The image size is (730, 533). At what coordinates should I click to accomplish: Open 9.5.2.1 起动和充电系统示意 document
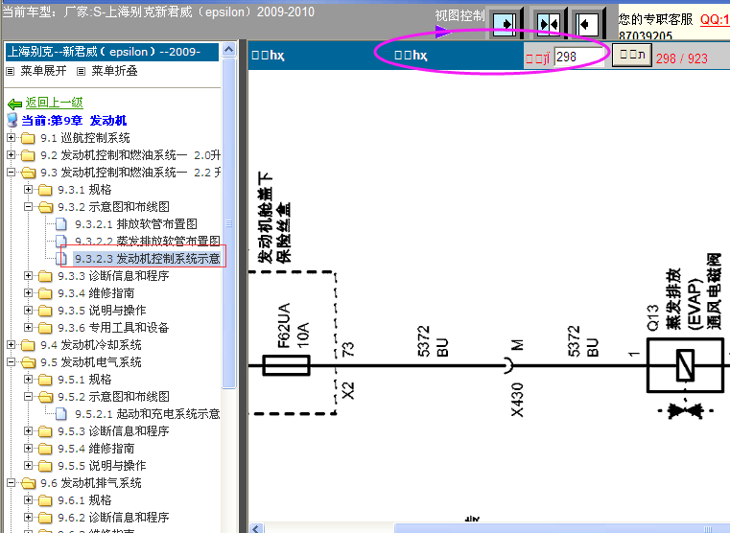pyautogui.click(x=147, y=414)
